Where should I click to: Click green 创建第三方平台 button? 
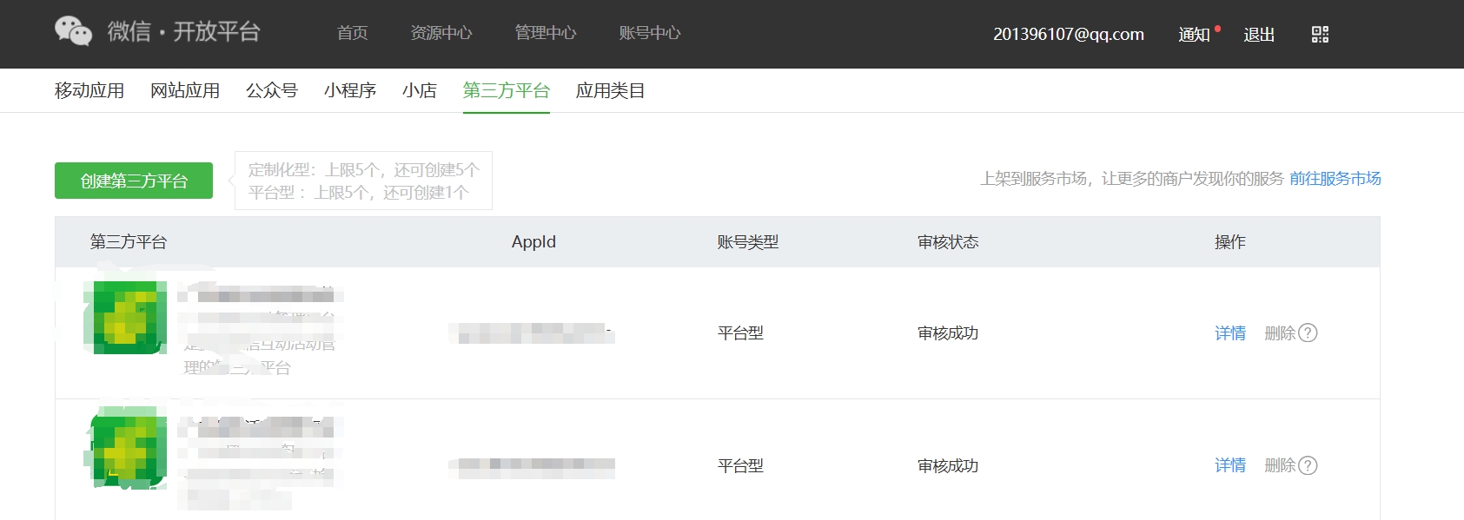(134, 181)
